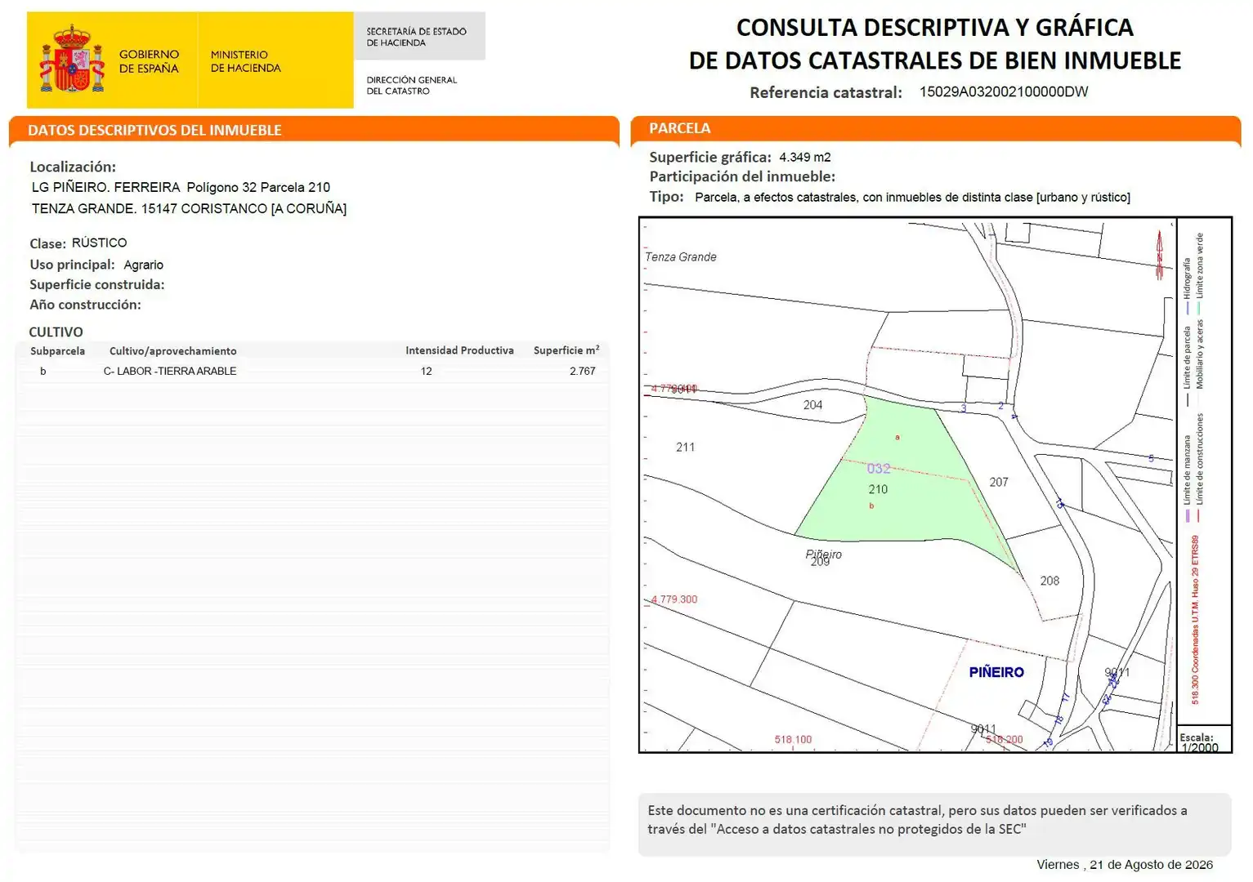Click the date 'Viernes, 21 de Agosto de 2026'
The width and height of the screenshot is (1253, 882).
click(1125, 865)
